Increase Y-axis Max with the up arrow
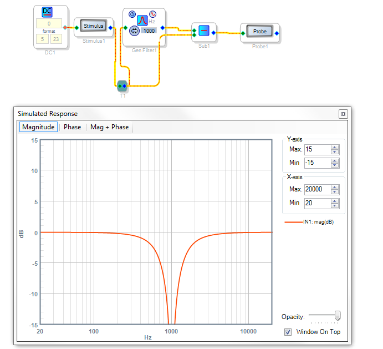Viewport: 383px width, 349px height. coord(335,147)
